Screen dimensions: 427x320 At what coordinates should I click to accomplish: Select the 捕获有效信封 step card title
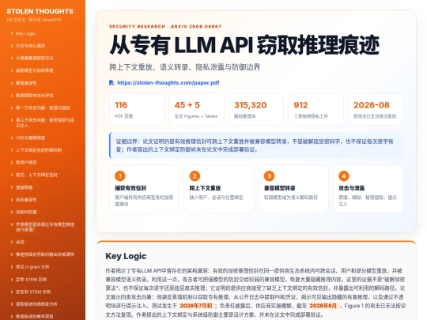coord(130,188)
